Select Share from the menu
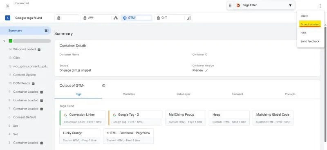Image resolution: width=327 pixels, height=150 pixels. click(304, 16)
